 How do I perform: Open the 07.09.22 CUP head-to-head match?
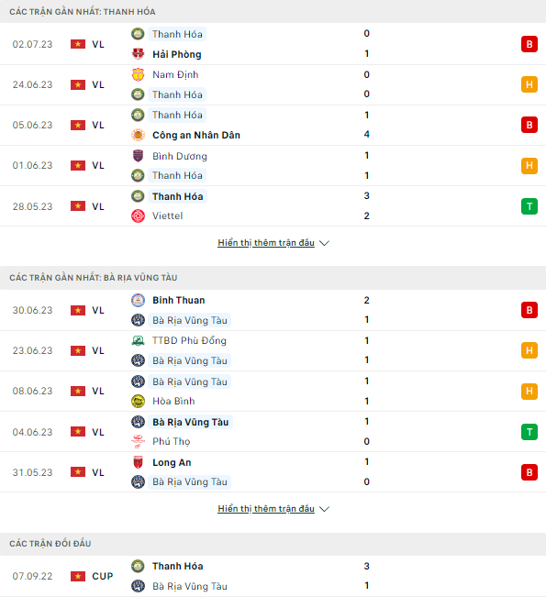click(273, 576)
